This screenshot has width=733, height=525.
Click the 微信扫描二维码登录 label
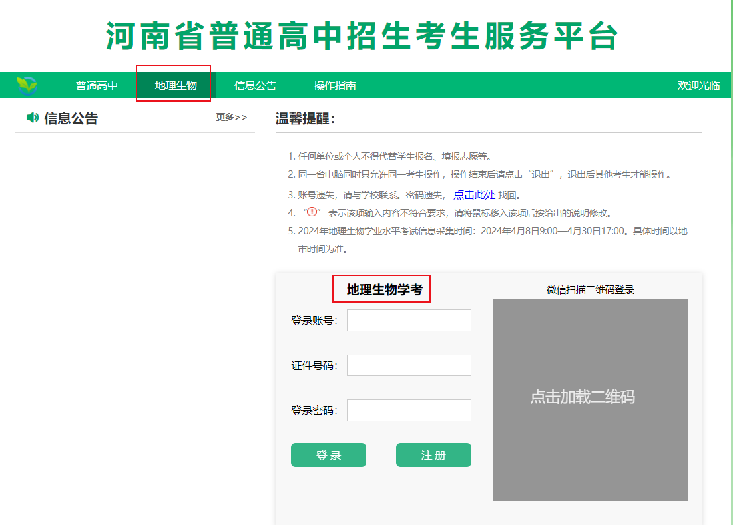tap(590, 289)
